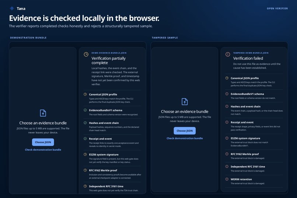The width and height of the screenshot is (297, 198).
Task: Open Check demonstration bundle link in tampered panel
Action: click(185, 138)
